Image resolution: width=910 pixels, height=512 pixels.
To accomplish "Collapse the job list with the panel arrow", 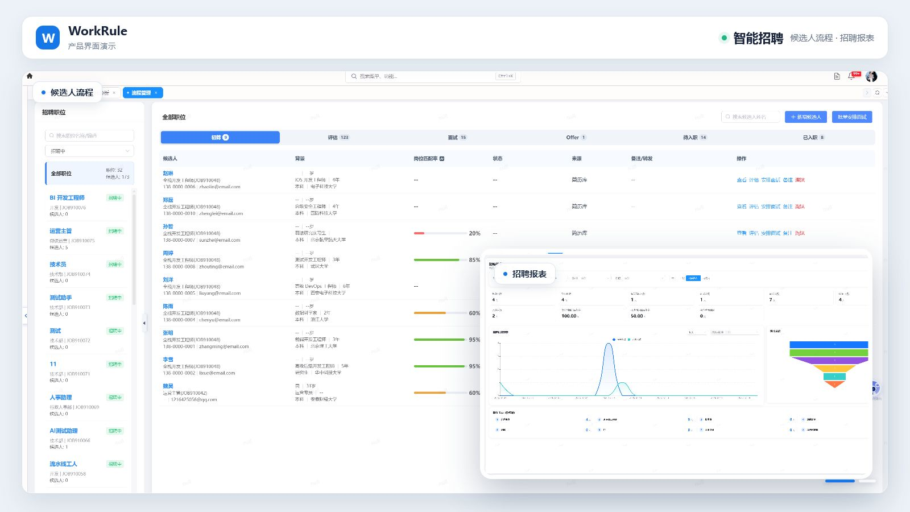I will [144, 323].
